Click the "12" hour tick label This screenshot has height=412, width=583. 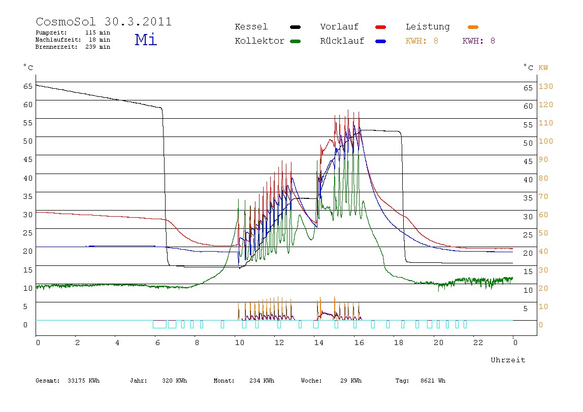tap(279, 342)
